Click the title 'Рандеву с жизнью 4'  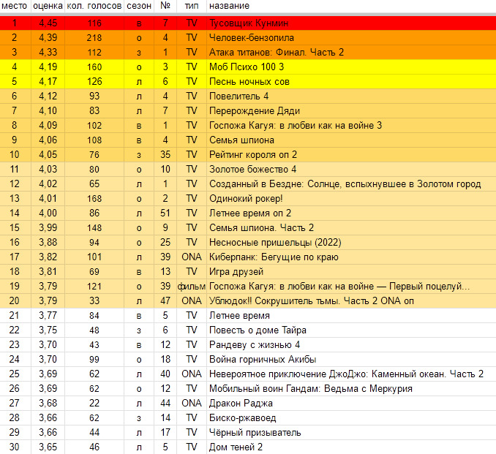255,344
